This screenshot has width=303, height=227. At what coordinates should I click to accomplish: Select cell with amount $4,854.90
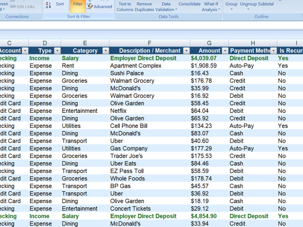click(209, 216)
